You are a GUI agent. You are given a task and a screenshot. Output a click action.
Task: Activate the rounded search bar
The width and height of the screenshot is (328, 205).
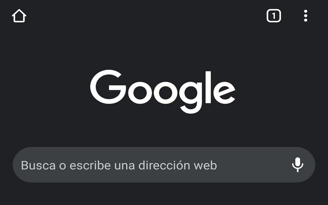(x=164, y=164)
